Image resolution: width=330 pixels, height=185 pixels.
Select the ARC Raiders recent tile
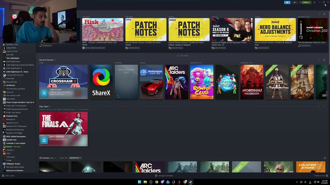[177, 82]
